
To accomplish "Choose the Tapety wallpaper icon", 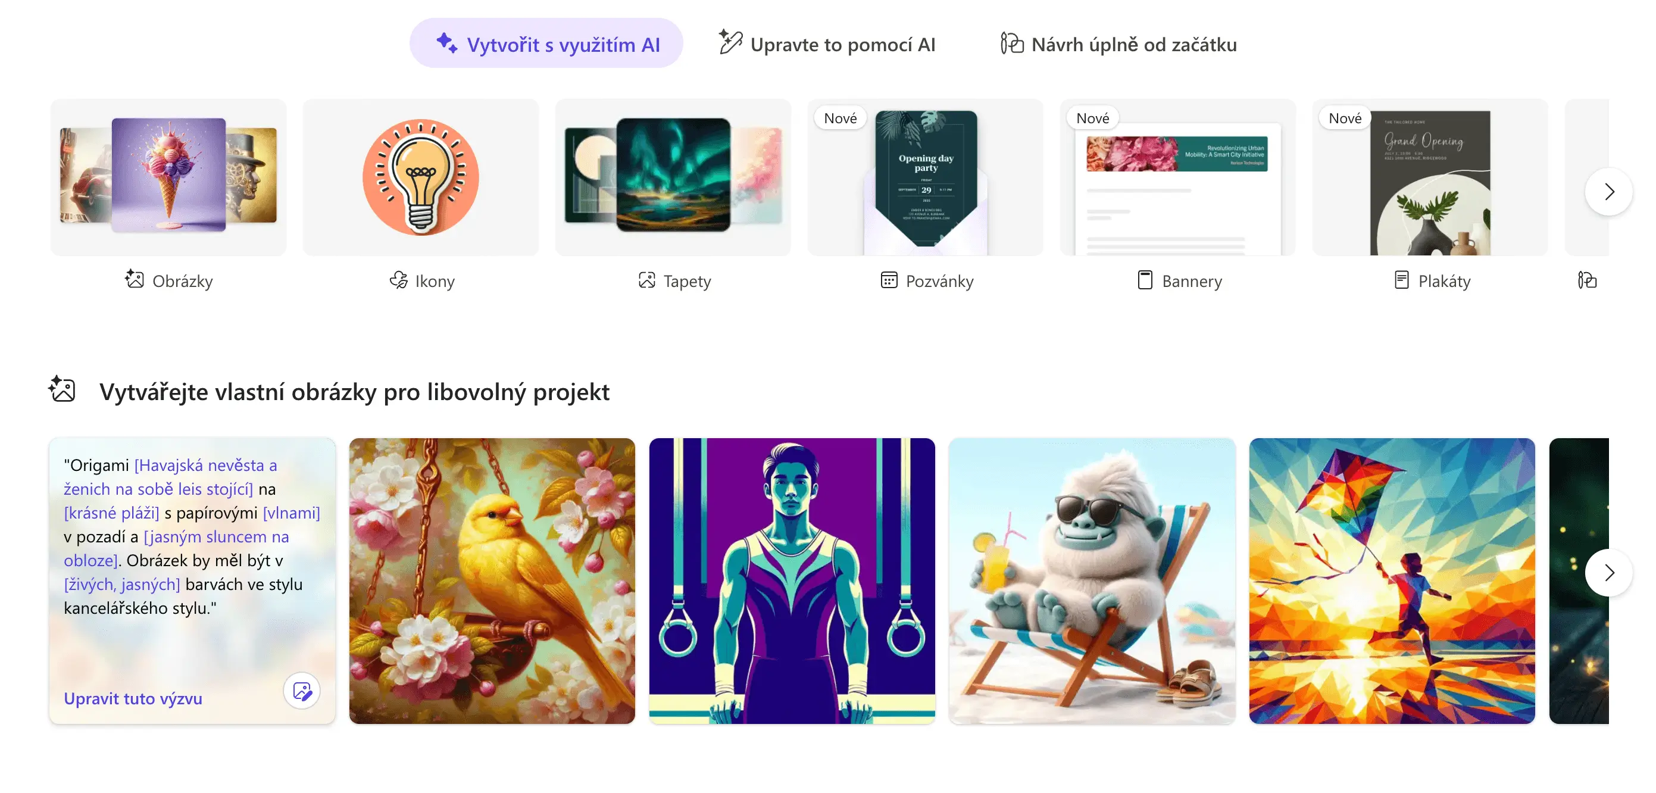I will pos(646,280).
